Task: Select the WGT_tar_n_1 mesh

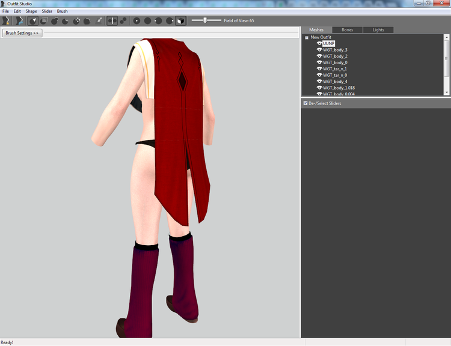Action: [335, 69]
